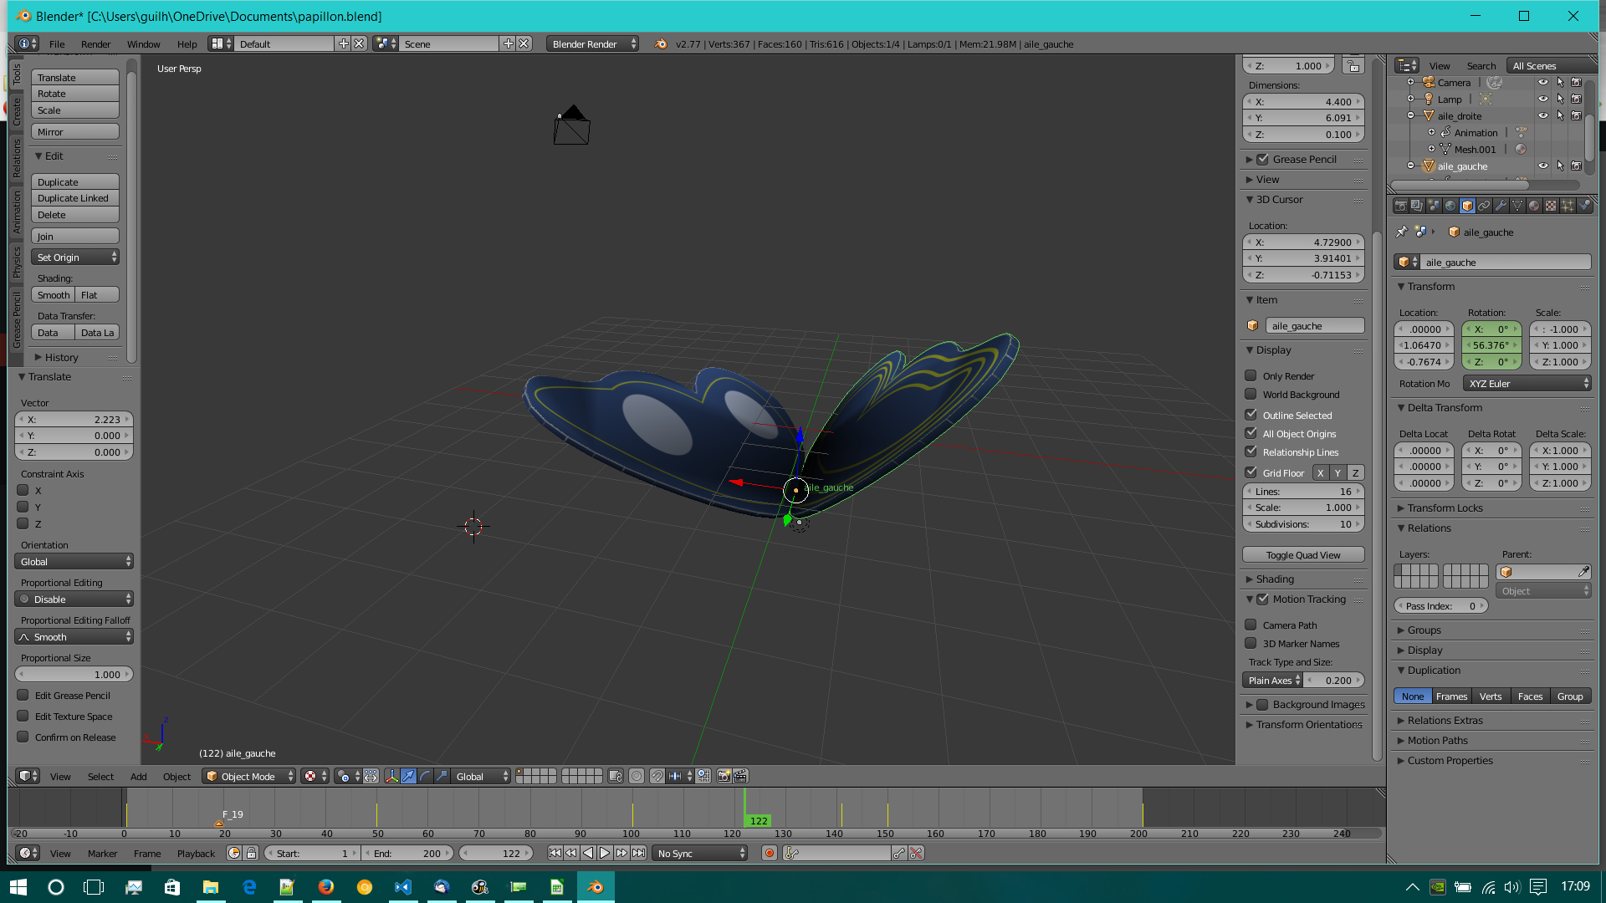This screenshot has height=903, width=1606.
Task: Open the Playback menu in timeline
Action: tap(196, 854)
